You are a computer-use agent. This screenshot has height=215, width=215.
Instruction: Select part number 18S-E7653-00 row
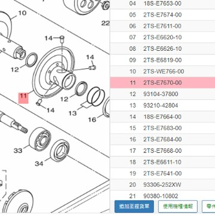[162, 4]
